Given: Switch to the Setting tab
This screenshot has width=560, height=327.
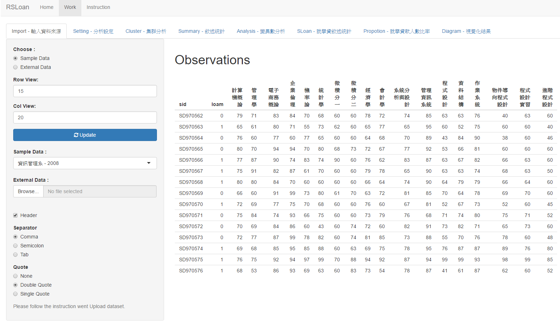Looking at the screenshot, I should 93,31.
